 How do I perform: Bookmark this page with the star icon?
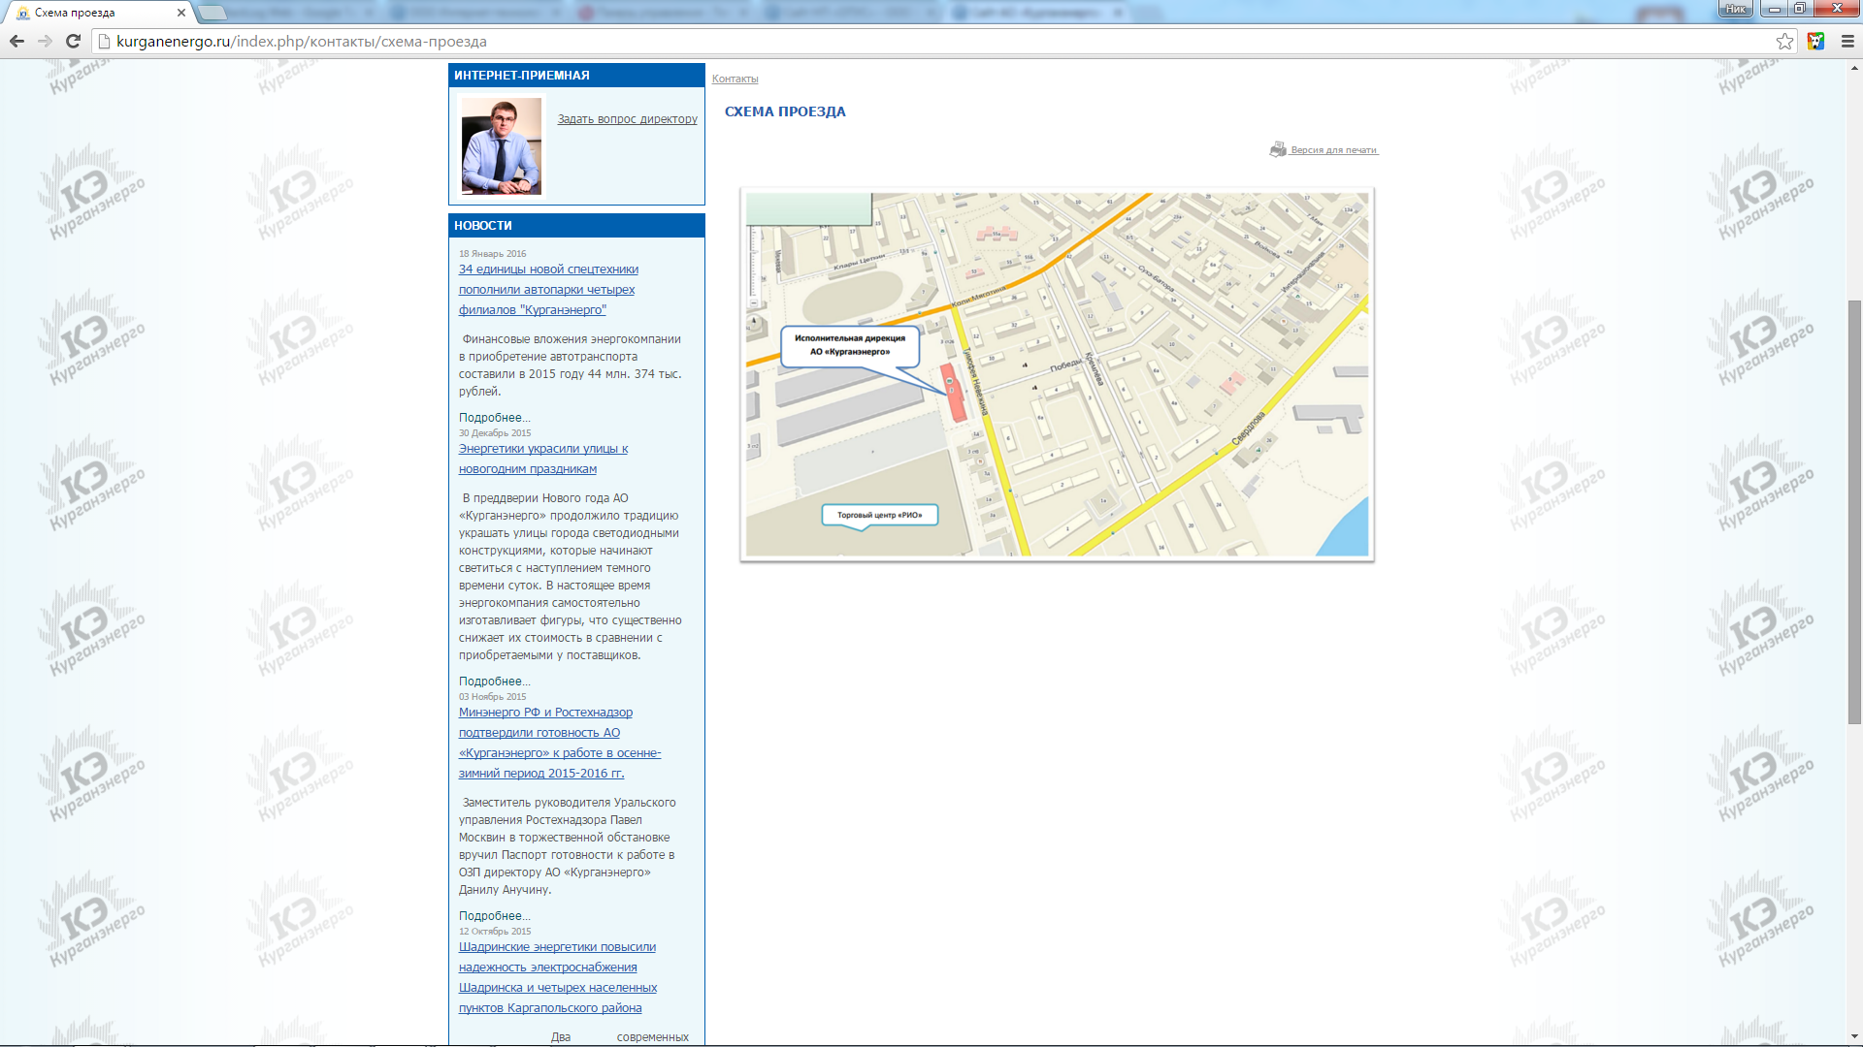click(1784, 41)
